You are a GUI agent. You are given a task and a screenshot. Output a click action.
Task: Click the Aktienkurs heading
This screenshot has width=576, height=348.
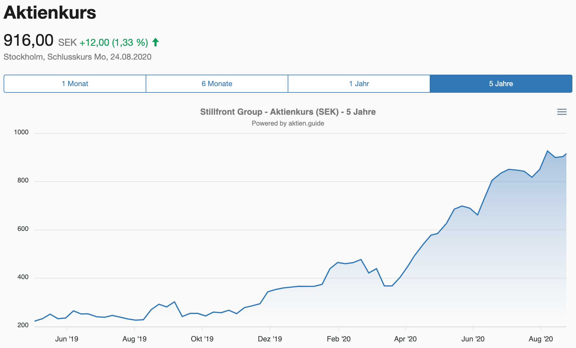coord(50,13)
